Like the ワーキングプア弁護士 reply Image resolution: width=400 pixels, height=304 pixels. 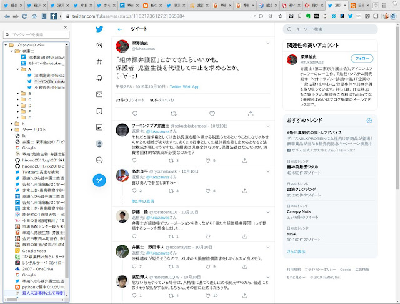[208, 161]
